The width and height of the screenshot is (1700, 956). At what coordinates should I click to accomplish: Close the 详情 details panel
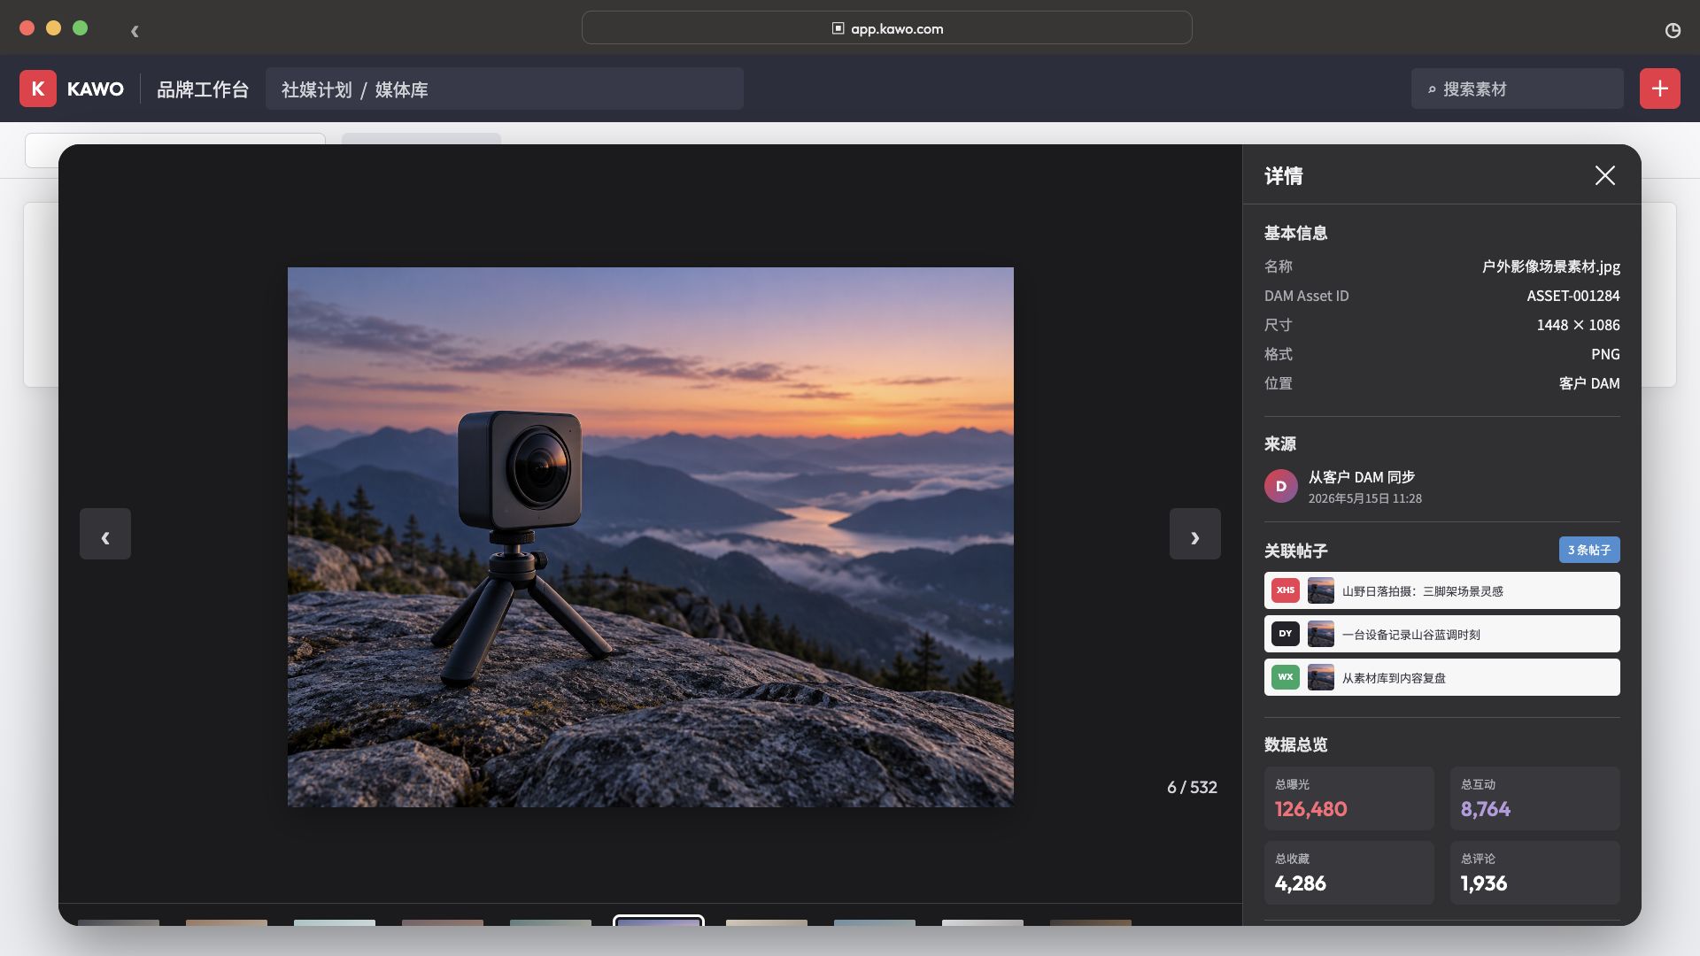point(1604,175)
